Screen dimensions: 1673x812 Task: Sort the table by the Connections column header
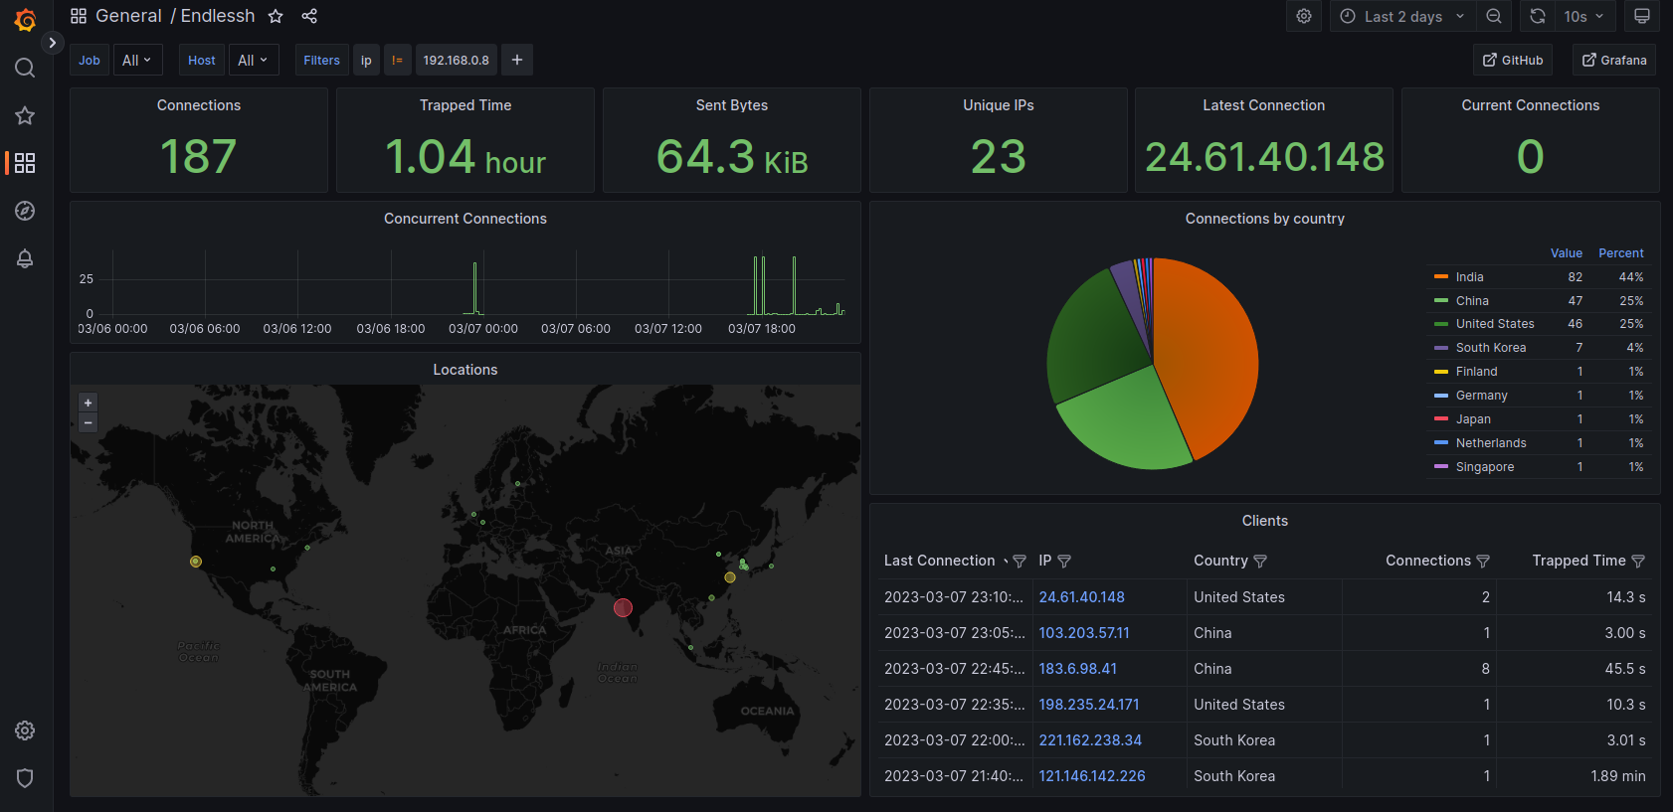click(x=1427, y=561)
